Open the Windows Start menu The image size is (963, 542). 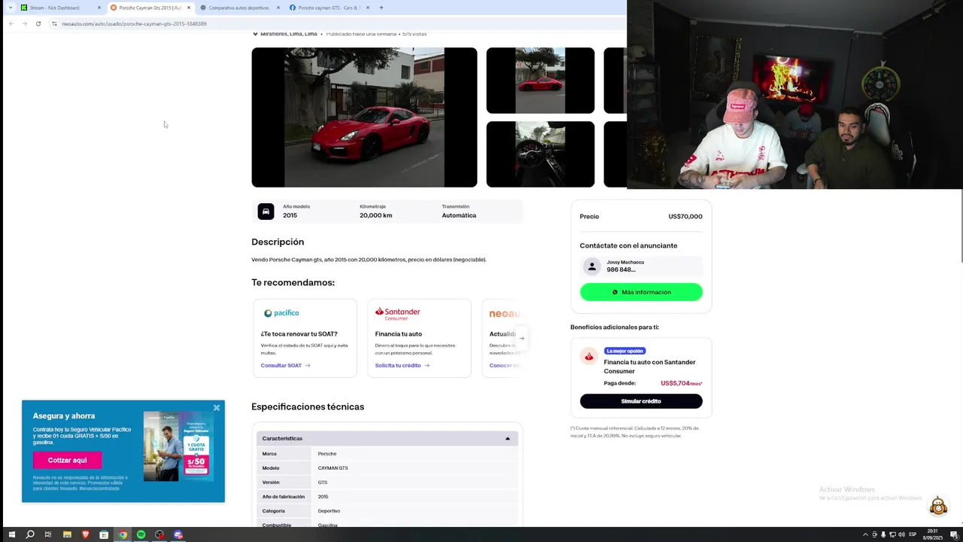point(11,534)
